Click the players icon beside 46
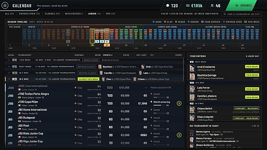The width and height of the screenshot is (267, 150). tap(212, 6)
